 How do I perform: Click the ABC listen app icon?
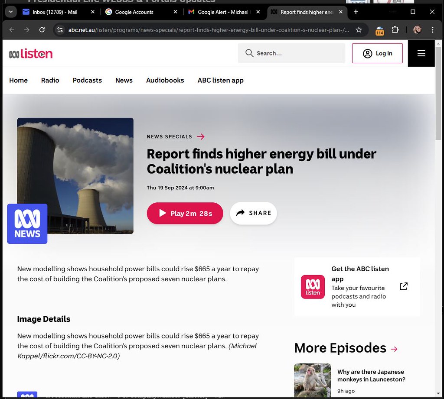point(313,287)
